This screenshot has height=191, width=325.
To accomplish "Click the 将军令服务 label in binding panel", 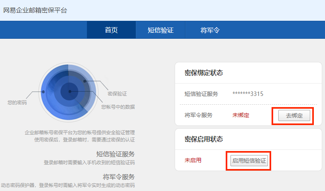I will pos(199,115).
